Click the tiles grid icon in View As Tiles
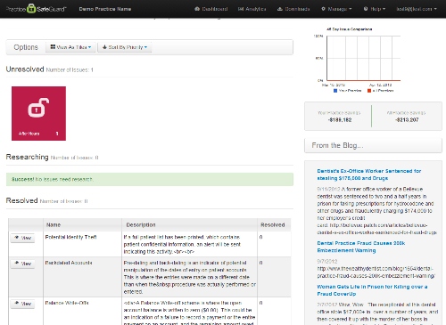The width and height of the screenshot is (446, 325). pos(53,47)
